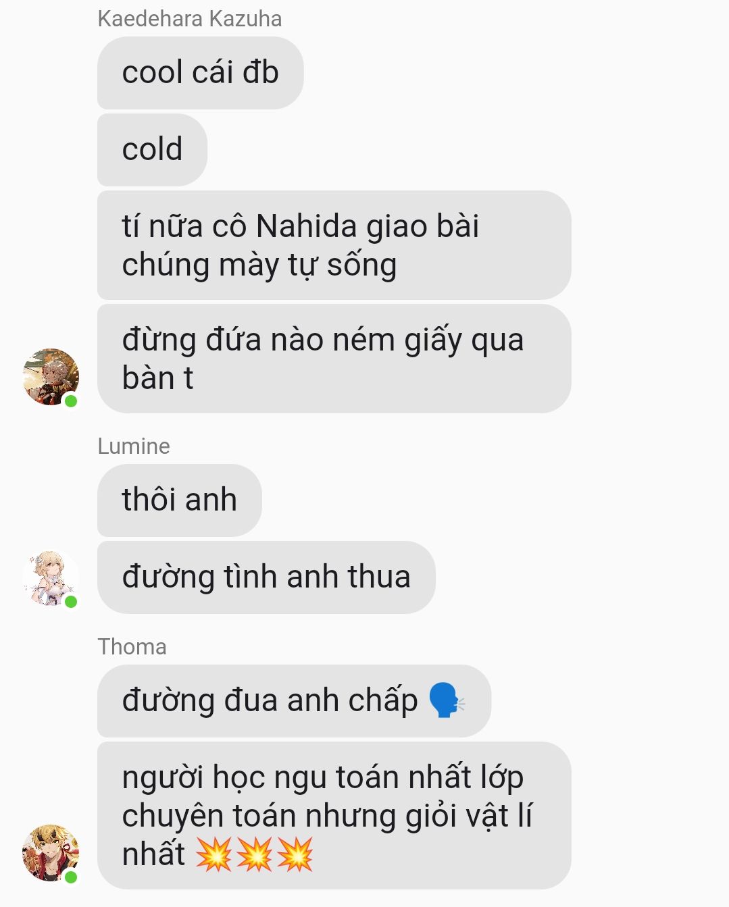729x907 pixels.
Task: Click the explosion emojis in Thoma's message
Action: pyautogui.click(x=255, y=854)
